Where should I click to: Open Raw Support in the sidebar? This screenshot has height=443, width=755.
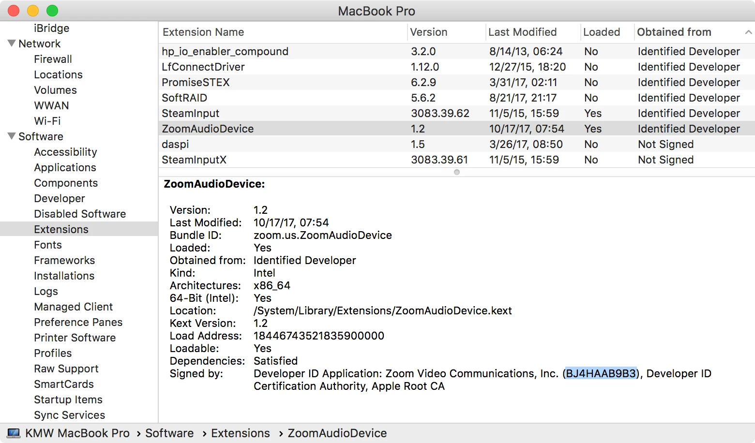click(66, 369)
